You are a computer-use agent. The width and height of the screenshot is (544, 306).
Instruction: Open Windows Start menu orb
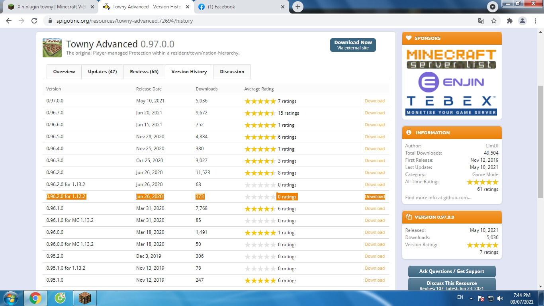tap(11, 298)
